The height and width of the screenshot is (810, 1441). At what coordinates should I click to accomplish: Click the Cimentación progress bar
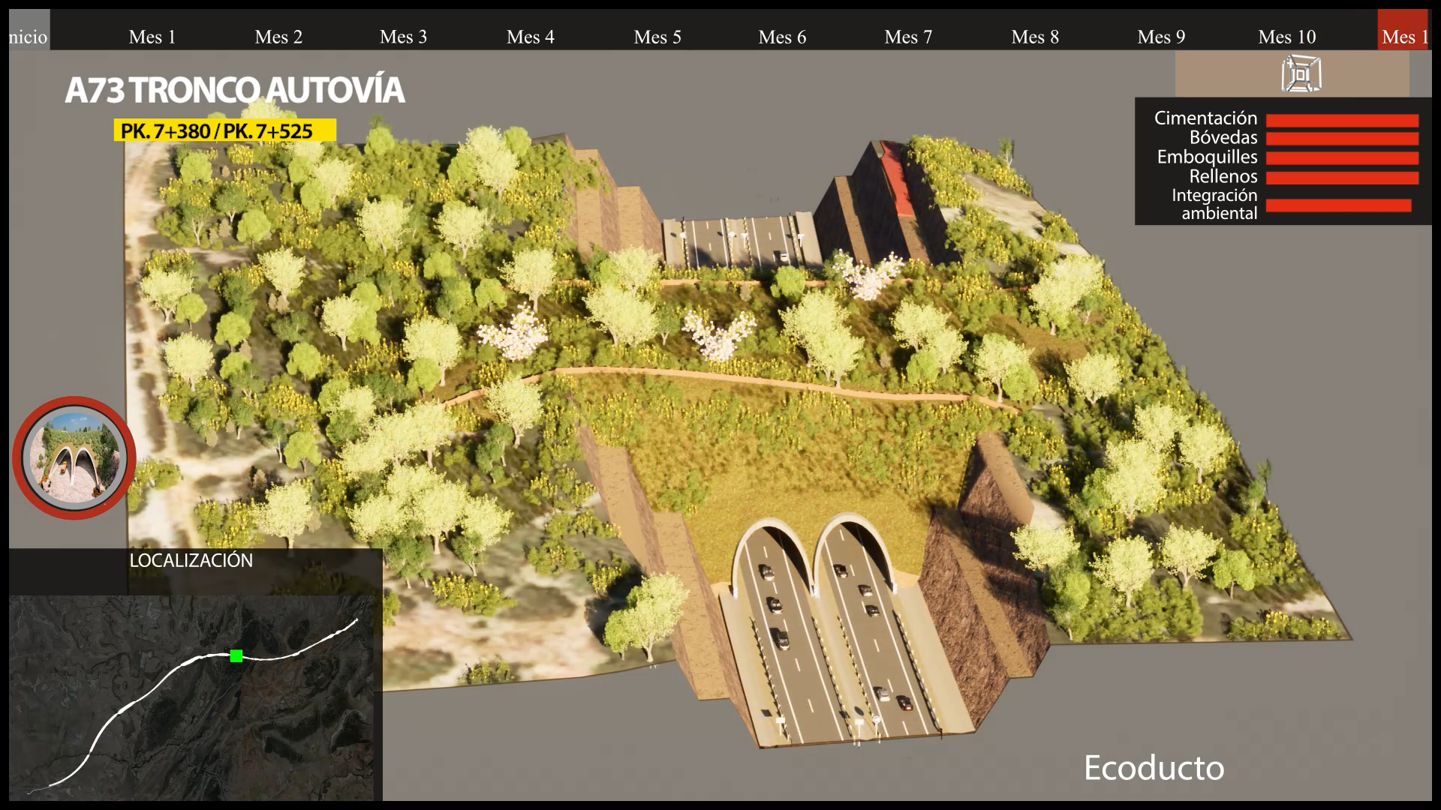click(1342, 120)
